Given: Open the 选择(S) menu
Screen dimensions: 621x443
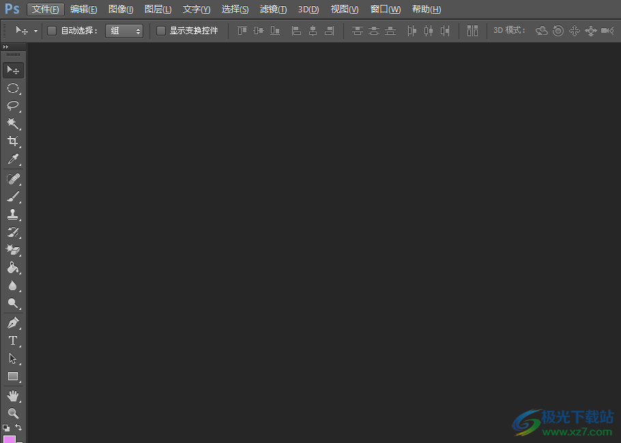Looking at the screenshot, I should (235, 9).
